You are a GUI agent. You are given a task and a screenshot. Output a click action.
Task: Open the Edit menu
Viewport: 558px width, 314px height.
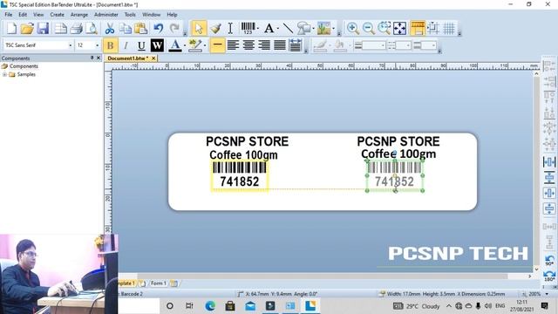[23, 15]
